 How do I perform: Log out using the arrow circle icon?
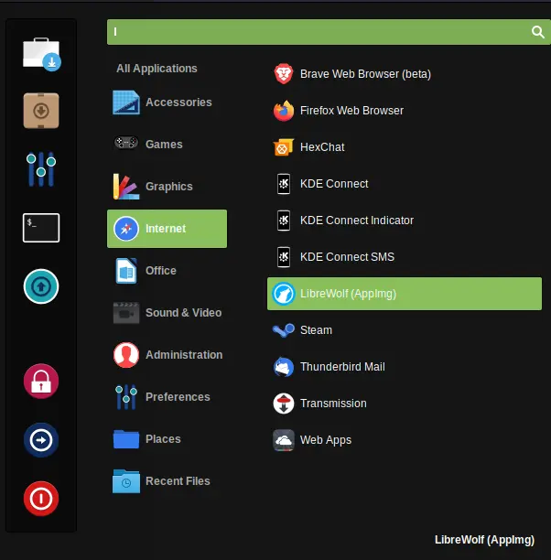point(41,440)
